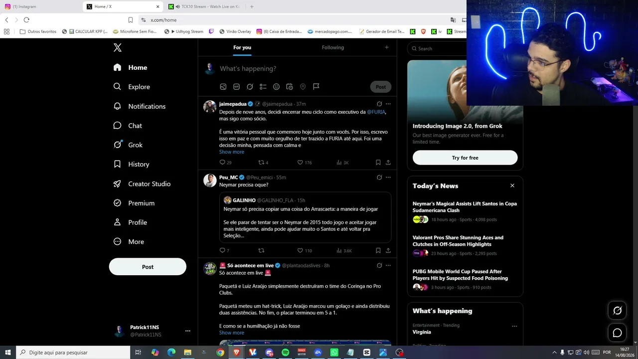Viewport: 638px width, 359px height.
Task: Show more of Só acontece em live post
Action: pos(232,333)
